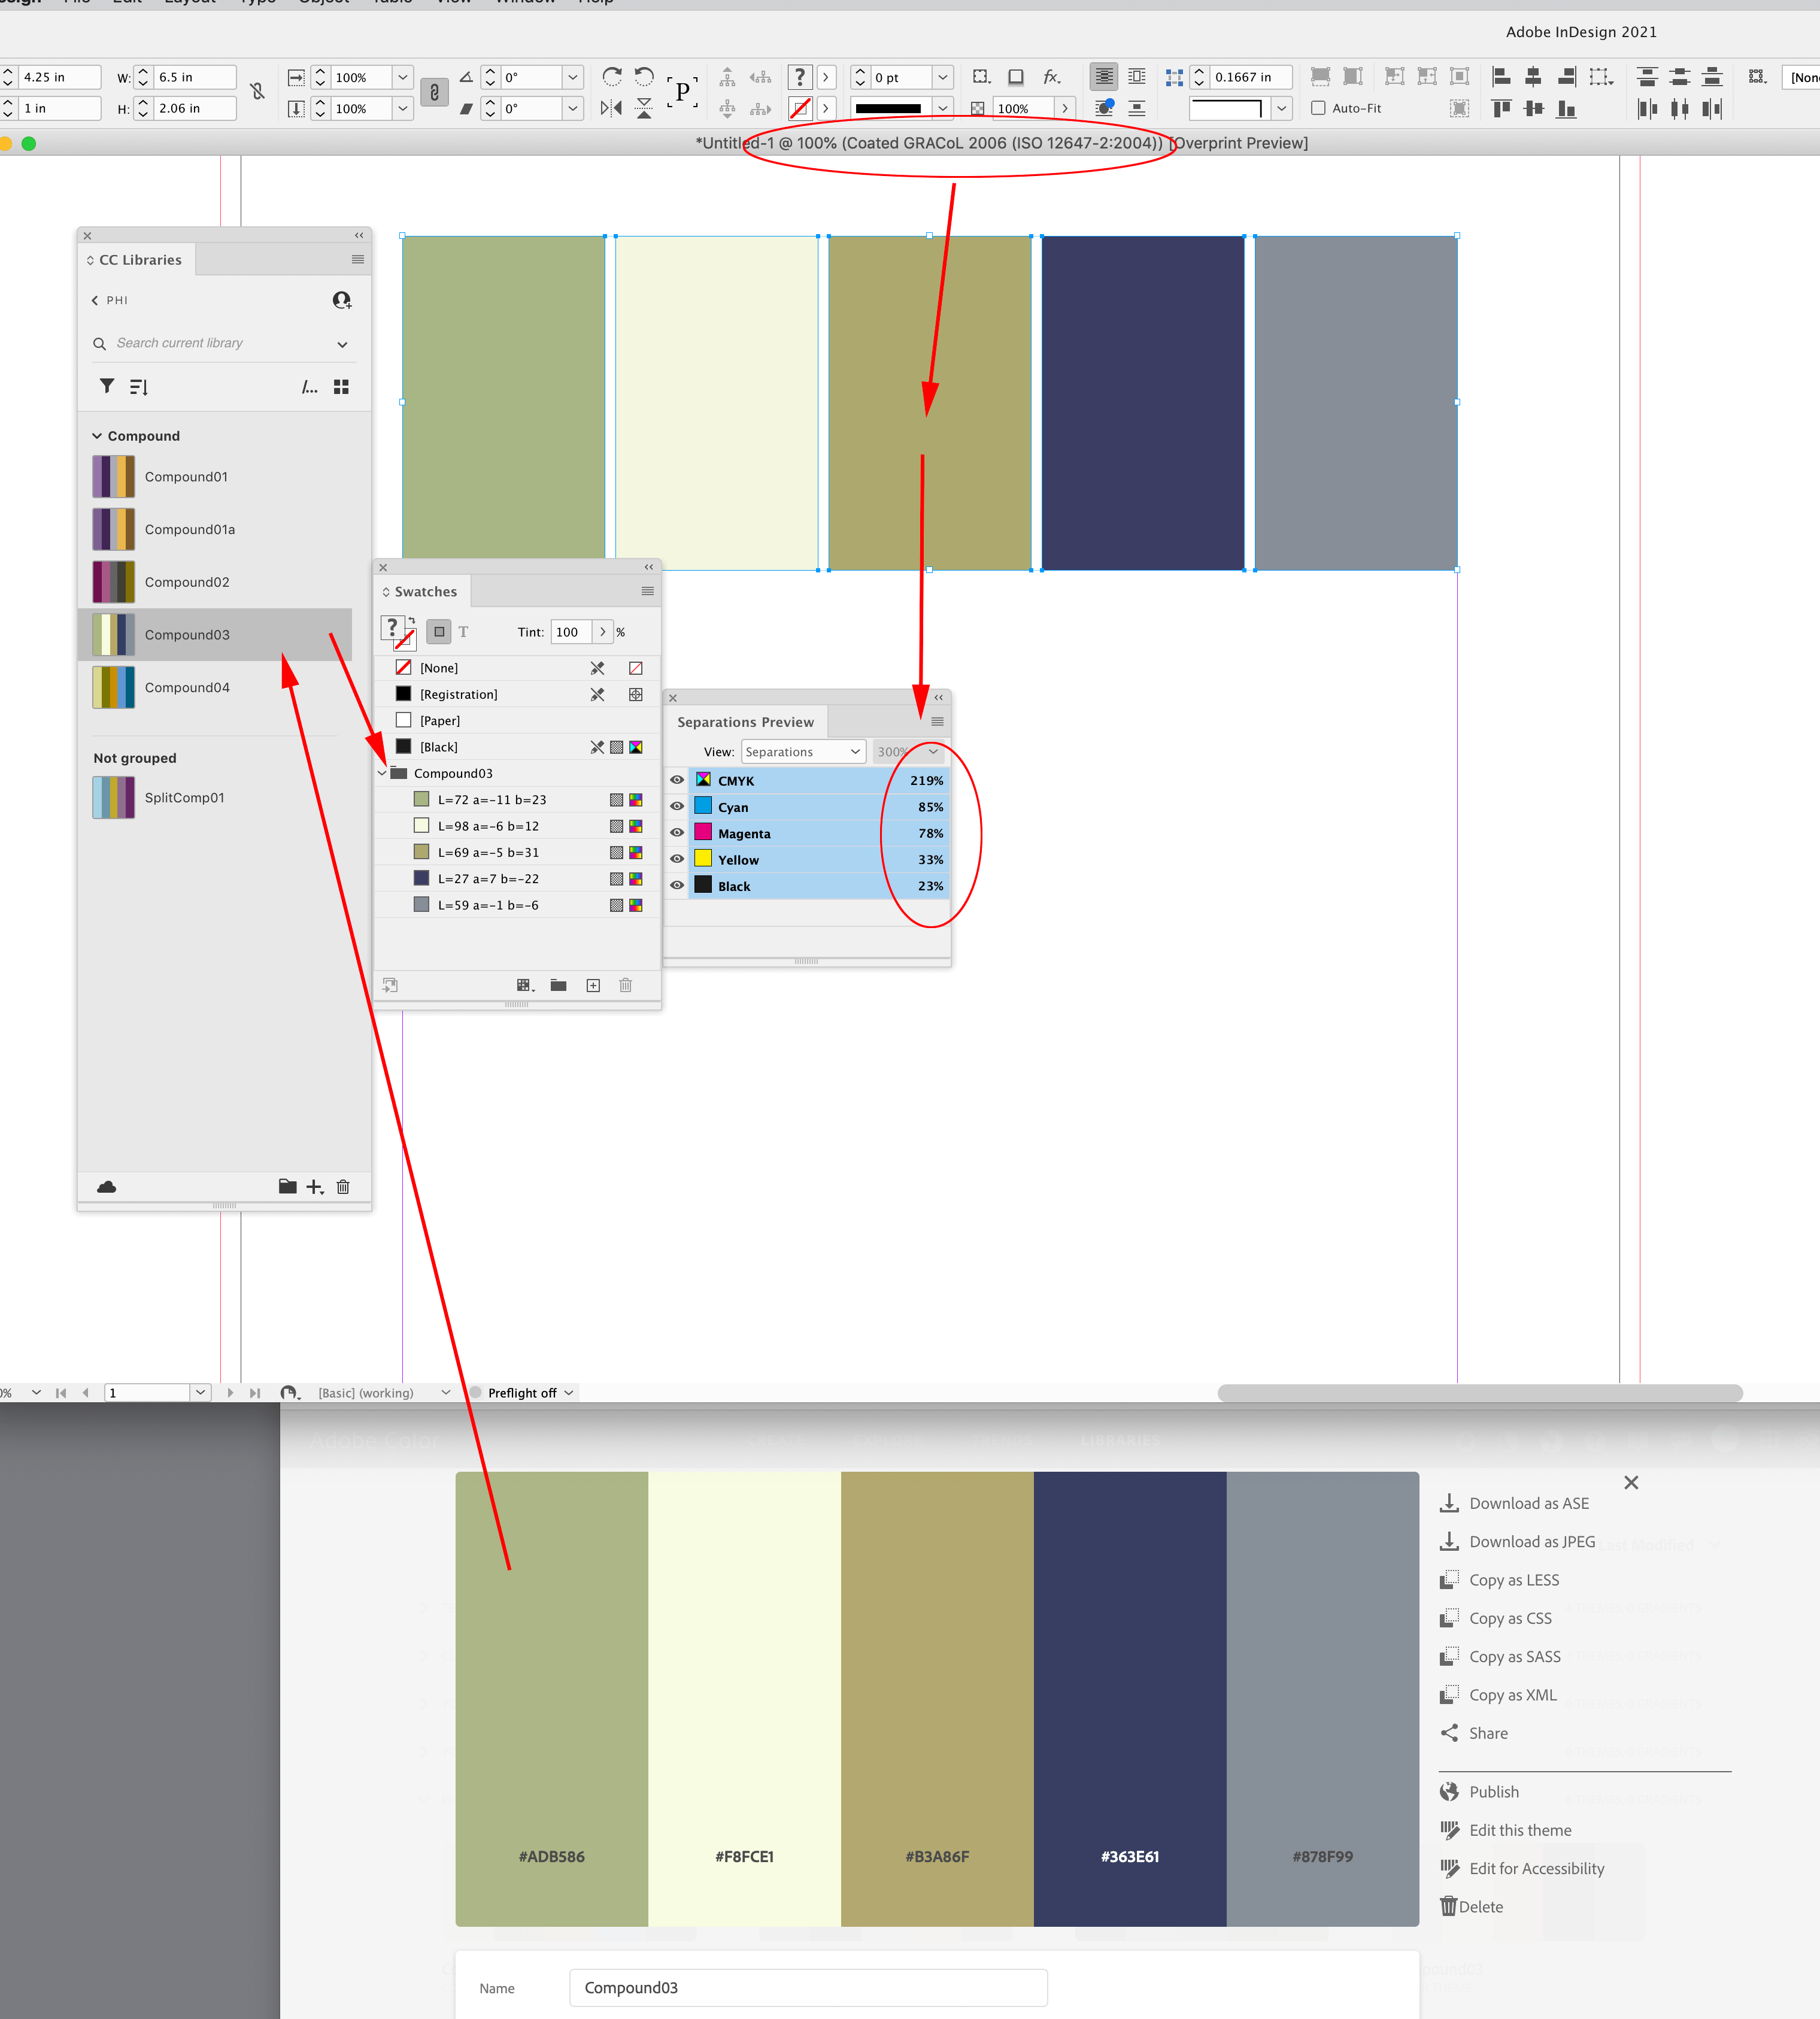This screenshot has width=1820, height=2019.
Task: Open the View Separations dropdown
Action: point(803,751)
